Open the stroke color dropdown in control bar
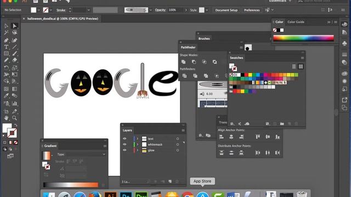This screenshot has height=197, width=351. click(x=51, y=10)
